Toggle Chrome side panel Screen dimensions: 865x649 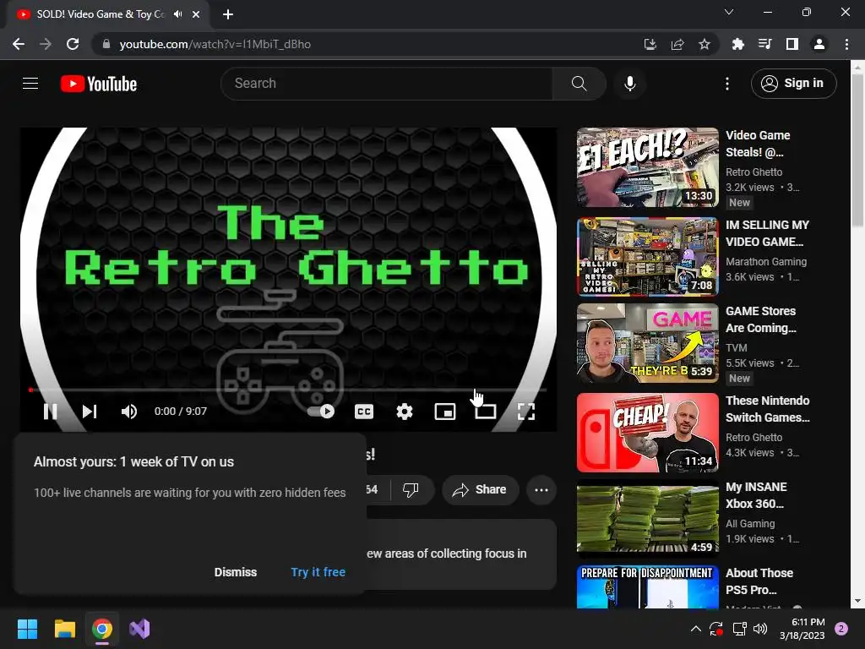792,44
